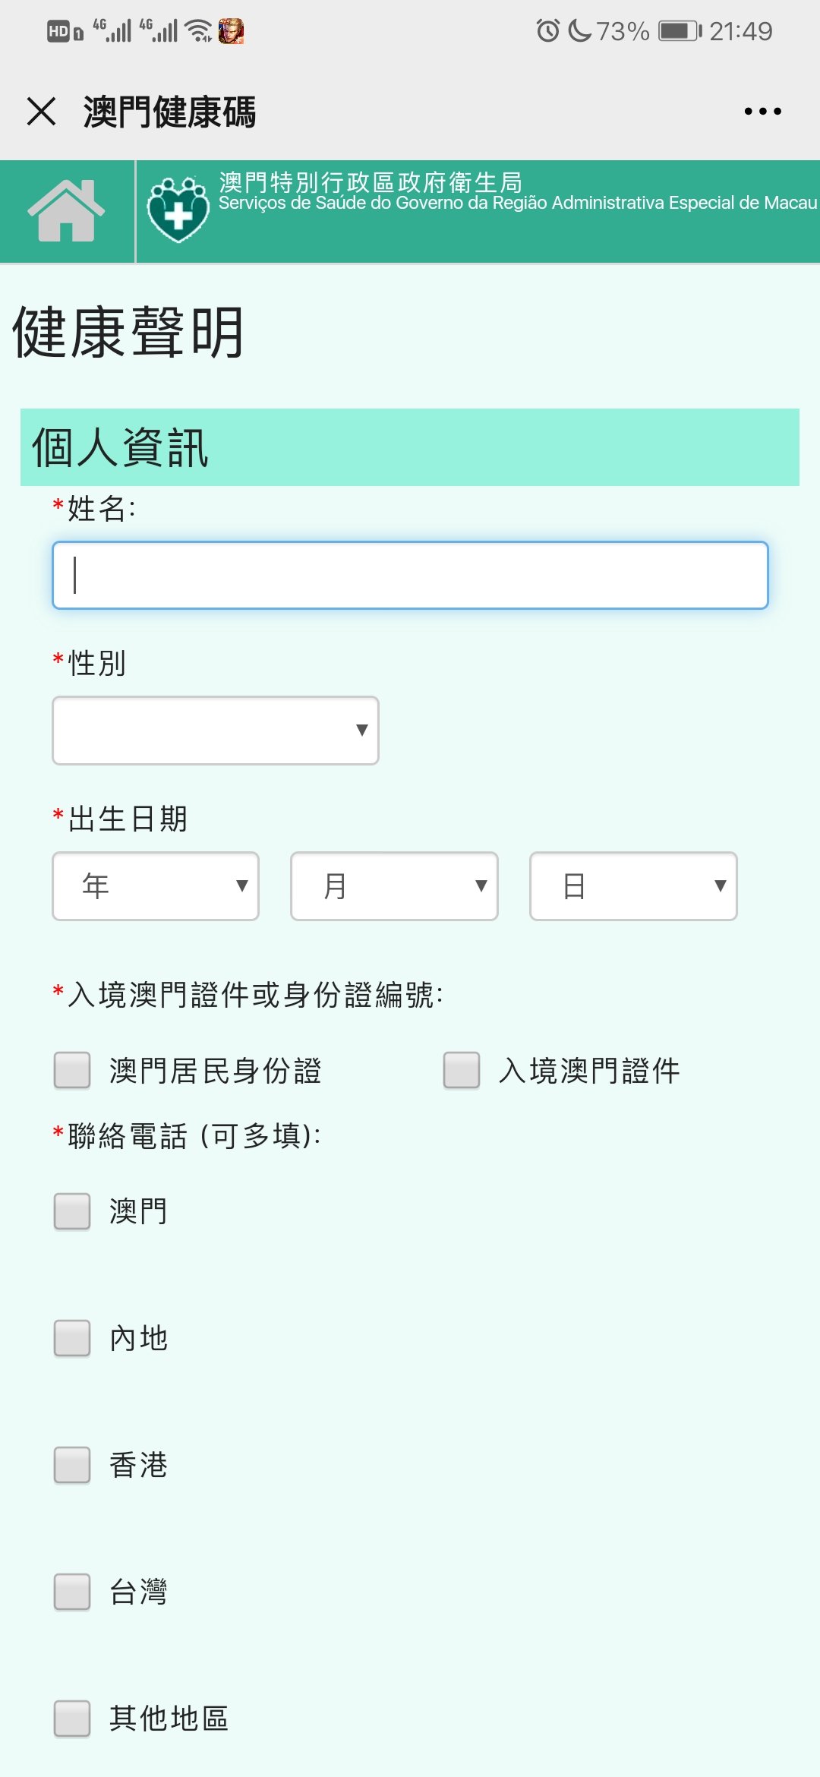Expand the 月 birth month dropdown
This screenshot has height=1777, width=820.
click(394, 886)
